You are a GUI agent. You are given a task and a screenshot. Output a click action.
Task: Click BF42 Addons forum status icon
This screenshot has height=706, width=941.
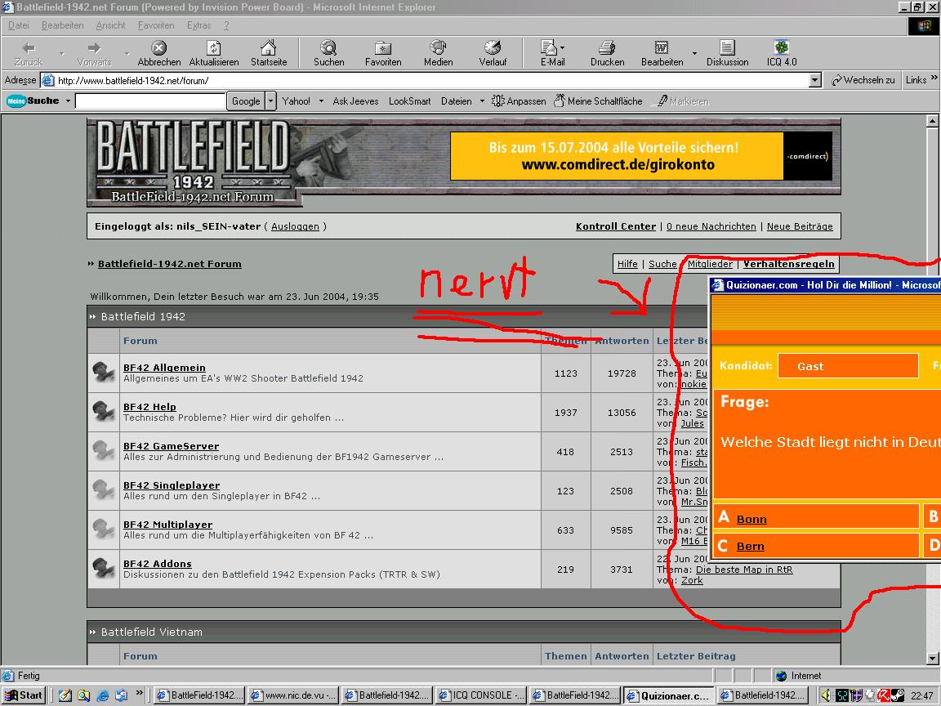pyautogui.click(x=103, y=569)
